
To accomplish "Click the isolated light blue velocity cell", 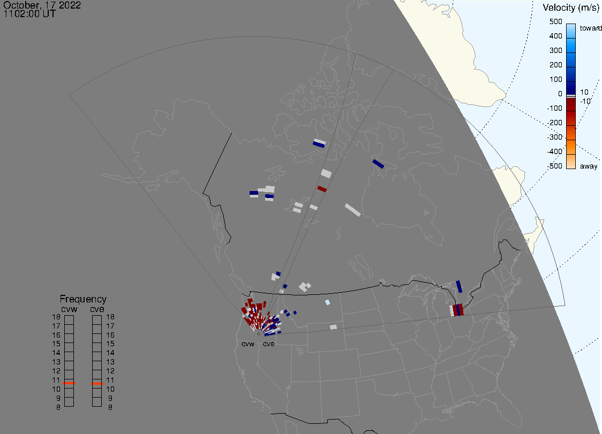I will tap(327, 302).
